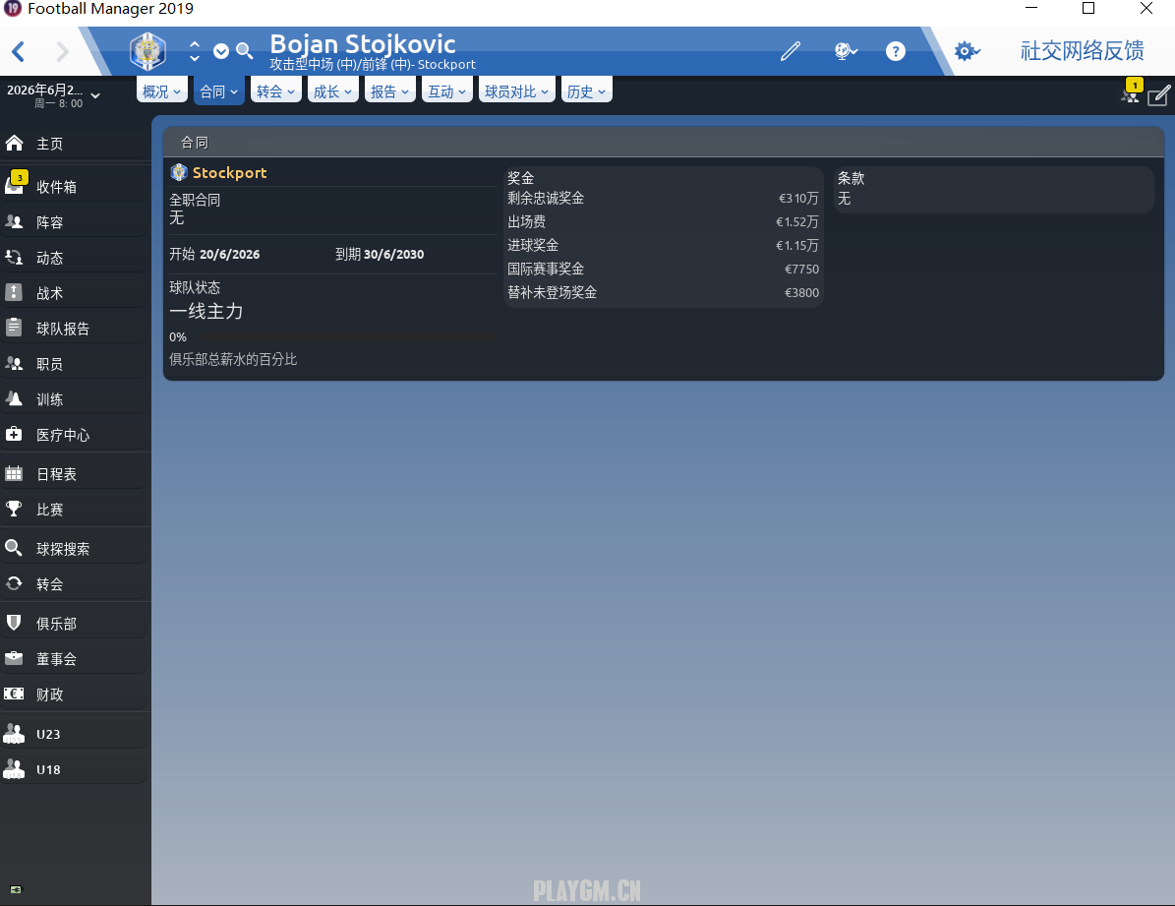Screen dimensions: 1175x906
Task: Open the 概况 dropdown tab
Action: click(x=162, y=91)
